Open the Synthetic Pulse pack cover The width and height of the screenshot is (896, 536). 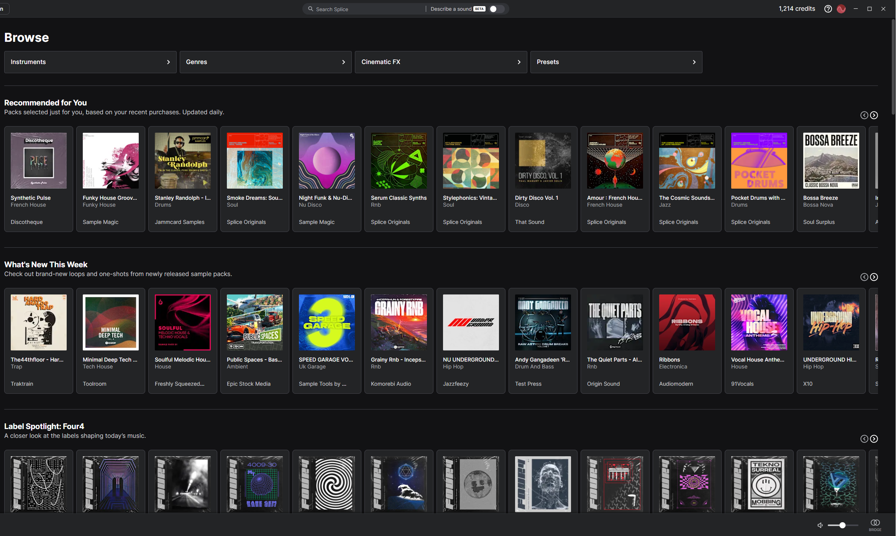coord(39,161)
